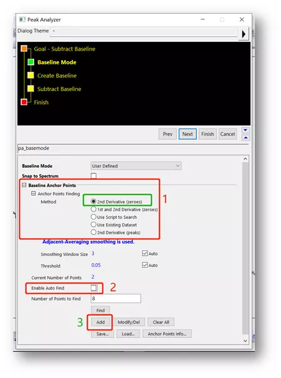Select the yellow Create Baseline node
The height and width of the screenshot is (378, 281).
tap(31, 75)
